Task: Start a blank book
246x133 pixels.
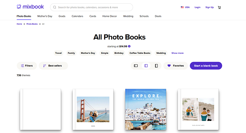Action: (206, 66)
